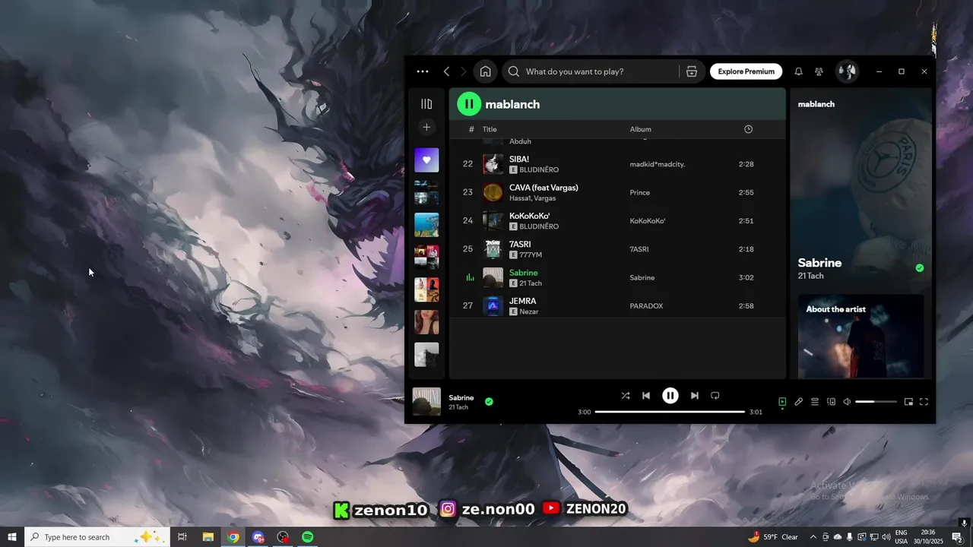Screen dimensions: 973x547
Task: Open album madkid*madcity.
Action: [657, 164]
